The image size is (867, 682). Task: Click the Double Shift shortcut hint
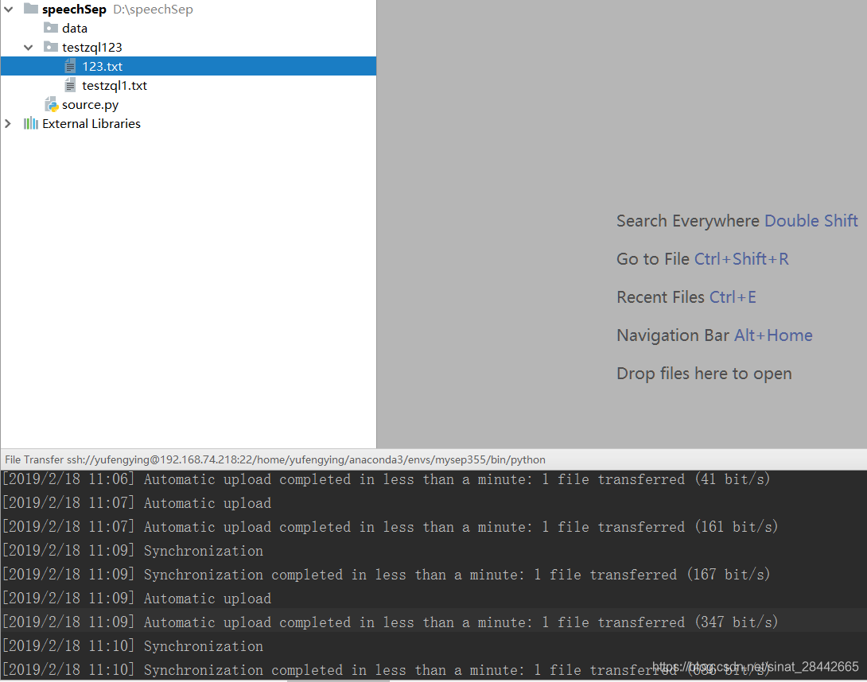pyautogui.click(x=811, y=221)
